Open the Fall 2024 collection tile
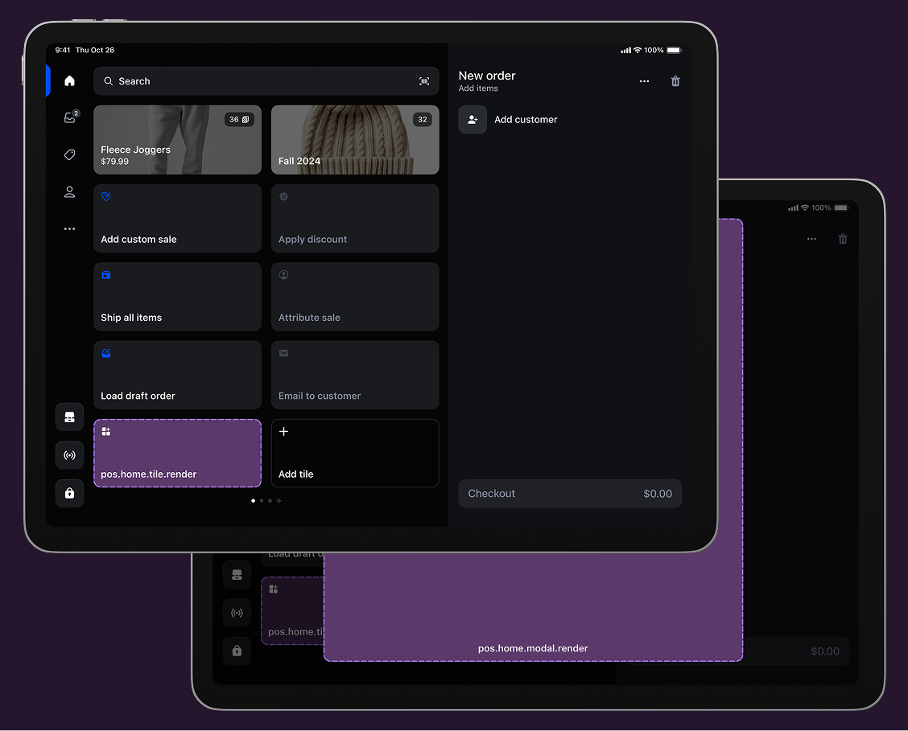908x731 pixels. 355,140
